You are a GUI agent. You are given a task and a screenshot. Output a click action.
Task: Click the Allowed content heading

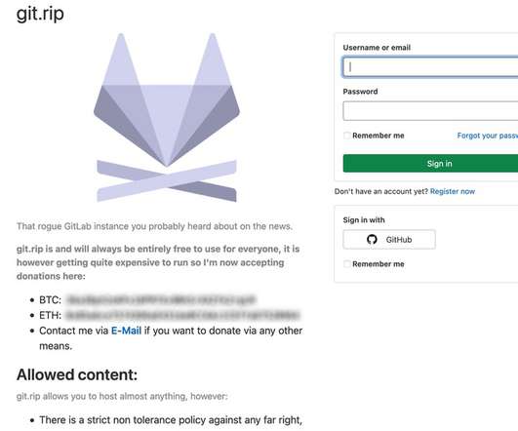pos(77,374)
